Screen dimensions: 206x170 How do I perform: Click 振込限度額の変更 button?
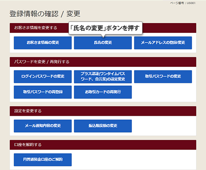point(103,126)
